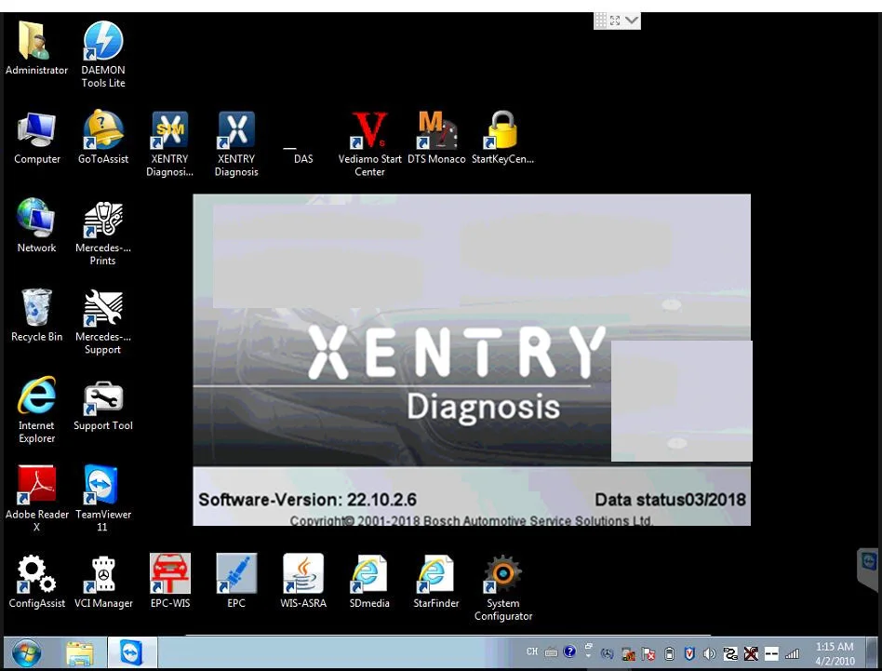The height and width of the screenshot is (671, 882).
Task: Toggle full screen on remote toolbar
Action: coord(615,20)
